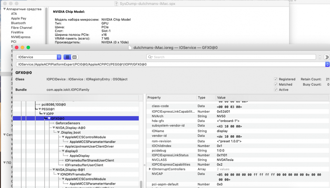Viewport: 330px width, 188px height.
Task: Select the hda-gfx property row
Action: point(238,121)
